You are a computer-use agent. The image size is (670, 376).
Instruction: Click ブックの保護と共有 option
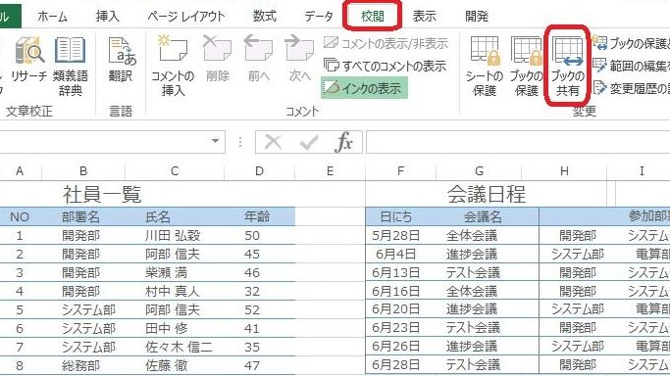coord(631,43)
